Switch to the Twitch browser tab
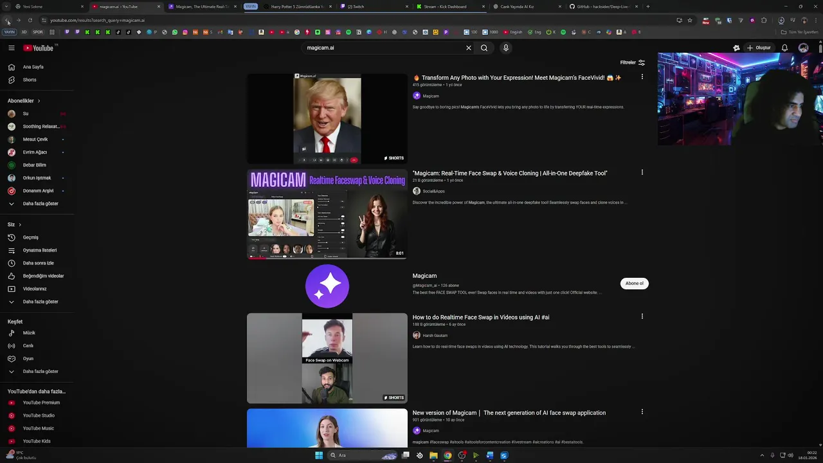Viewport: 823px width, 463px height. pos(373,6)
